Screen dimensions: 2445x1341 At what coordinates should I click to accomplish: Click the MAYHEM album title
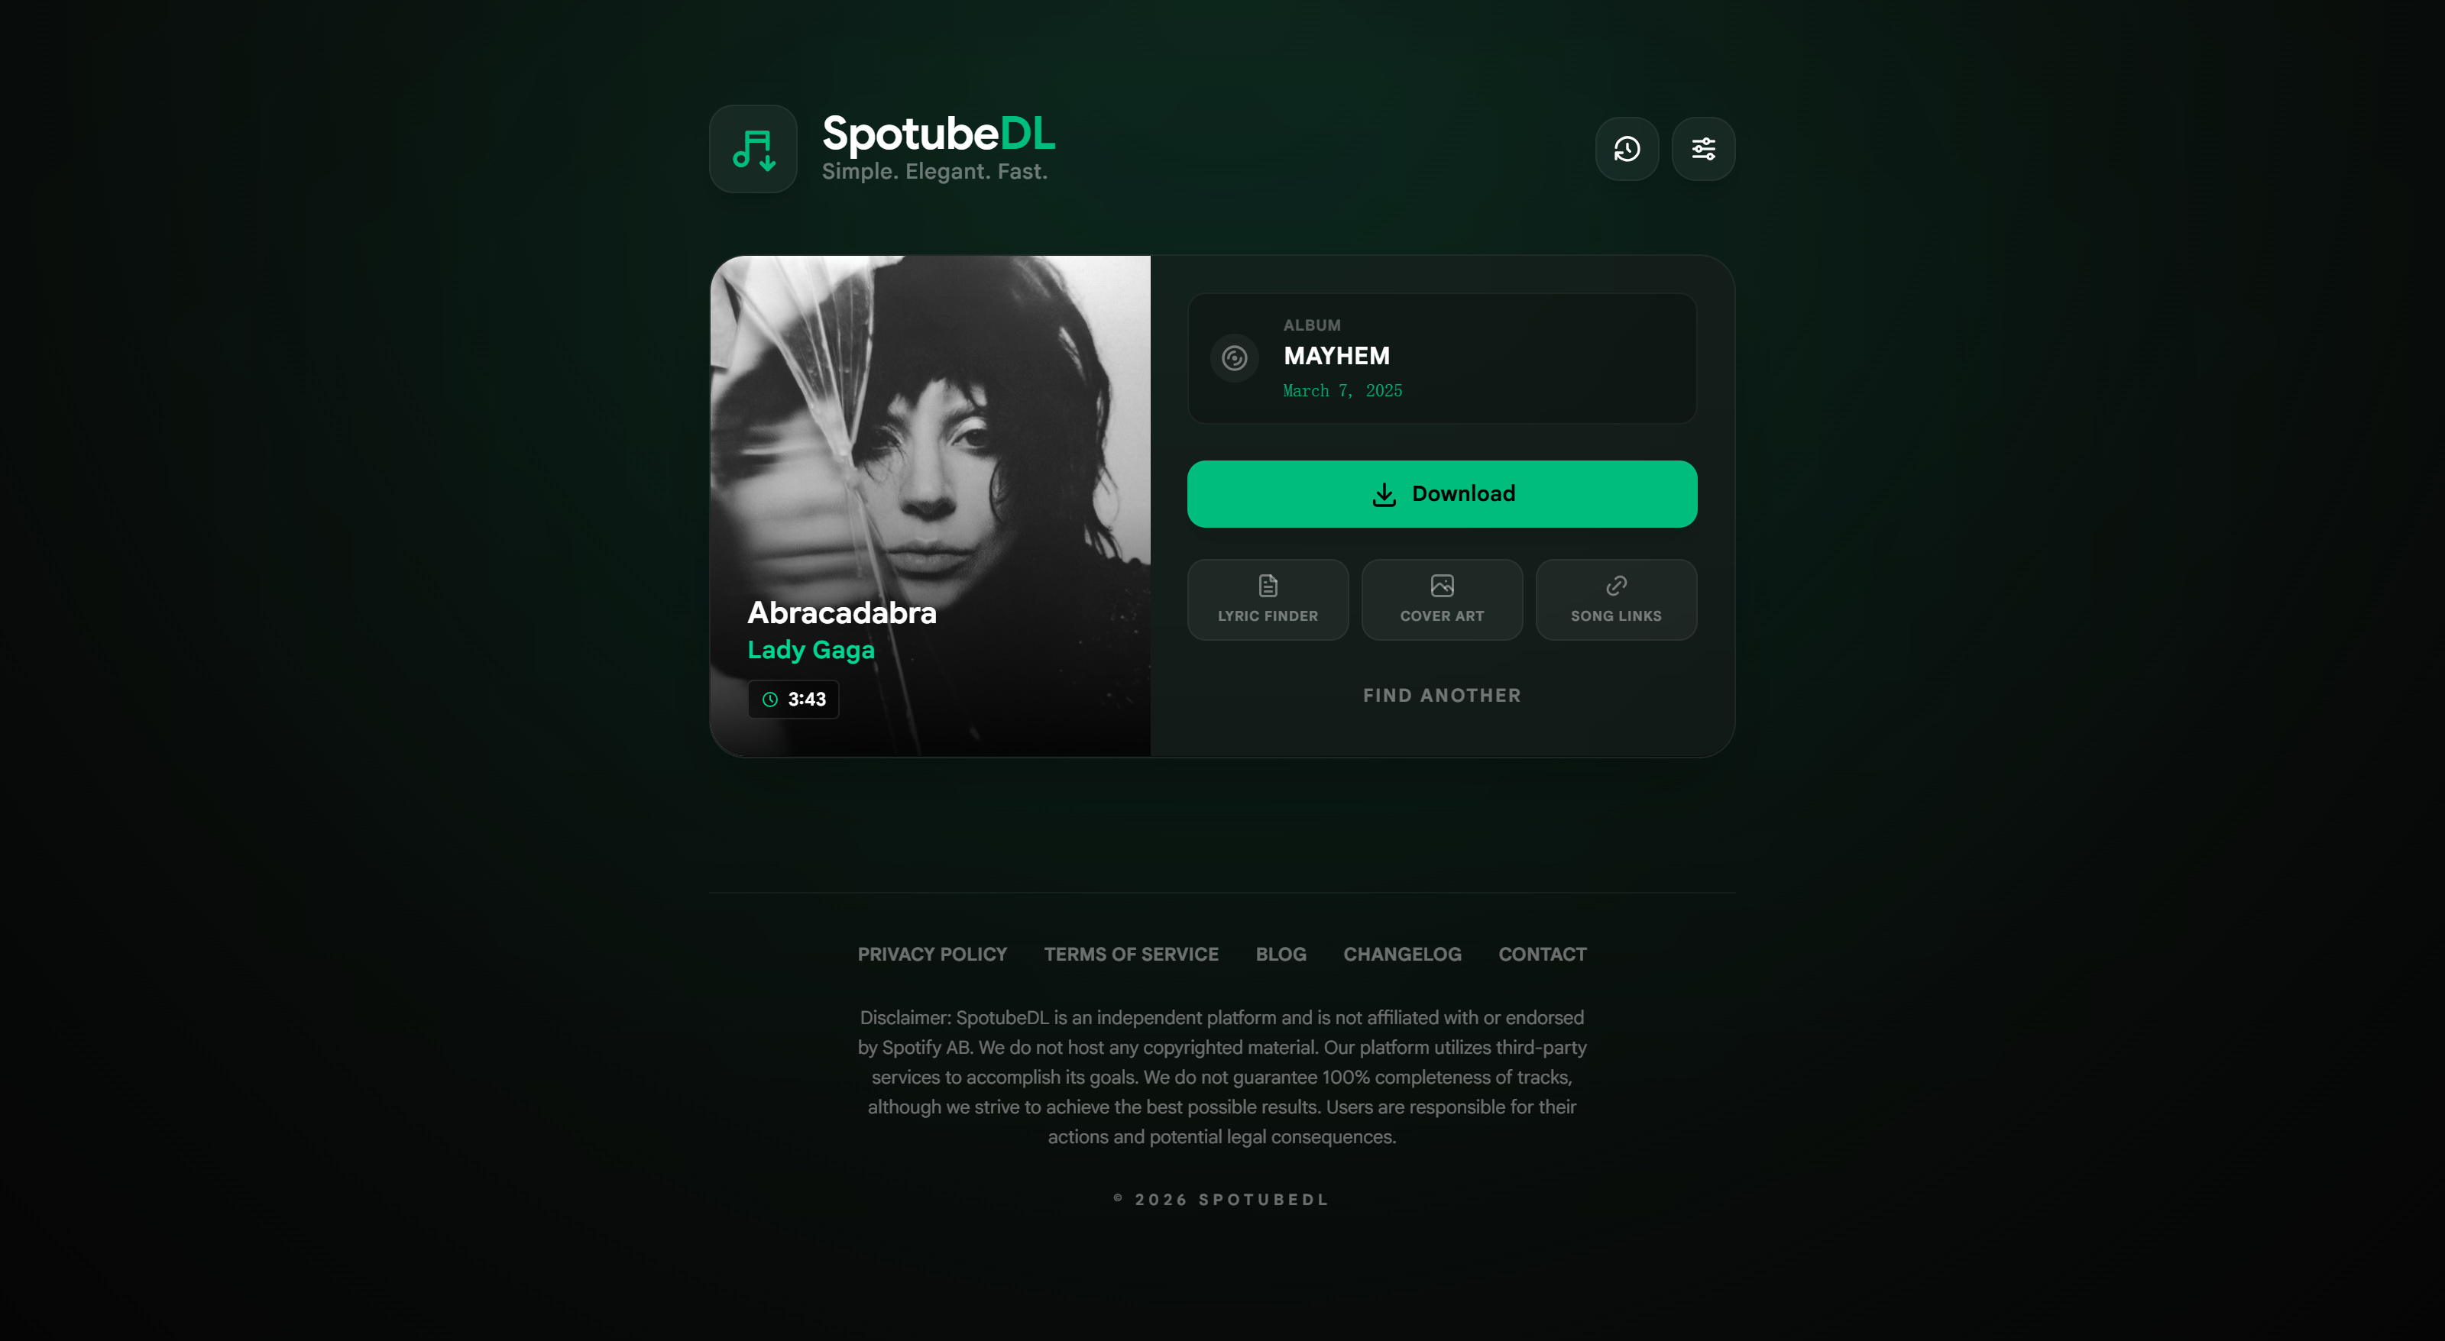click(1336, 356)
